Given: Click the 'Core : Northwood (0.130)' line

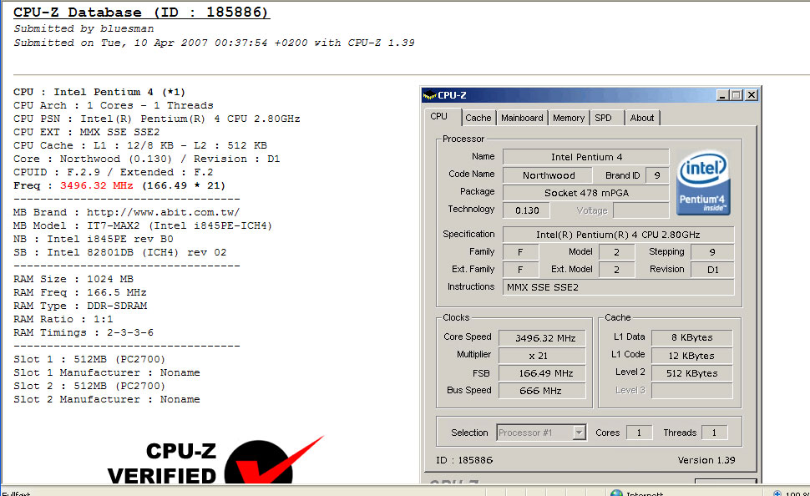Looking at the screenshot, I should tap(147, 159).
